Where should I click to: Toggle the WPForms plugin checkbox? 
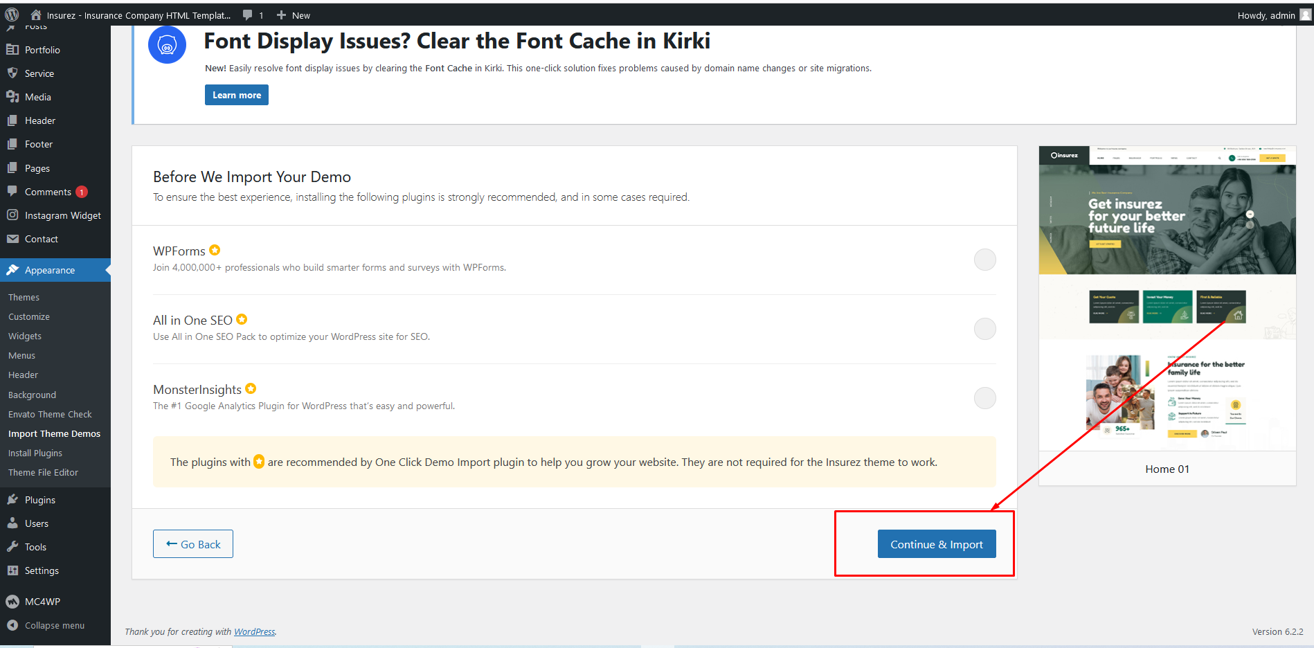click(984, 260)
